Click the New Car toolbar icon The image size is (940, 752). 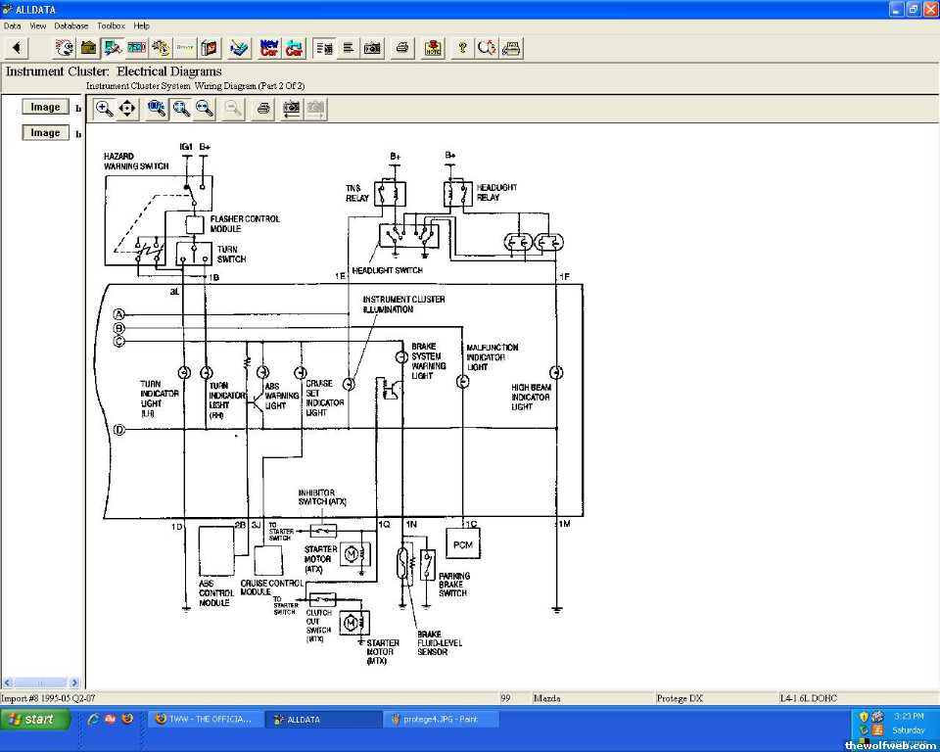269,47
